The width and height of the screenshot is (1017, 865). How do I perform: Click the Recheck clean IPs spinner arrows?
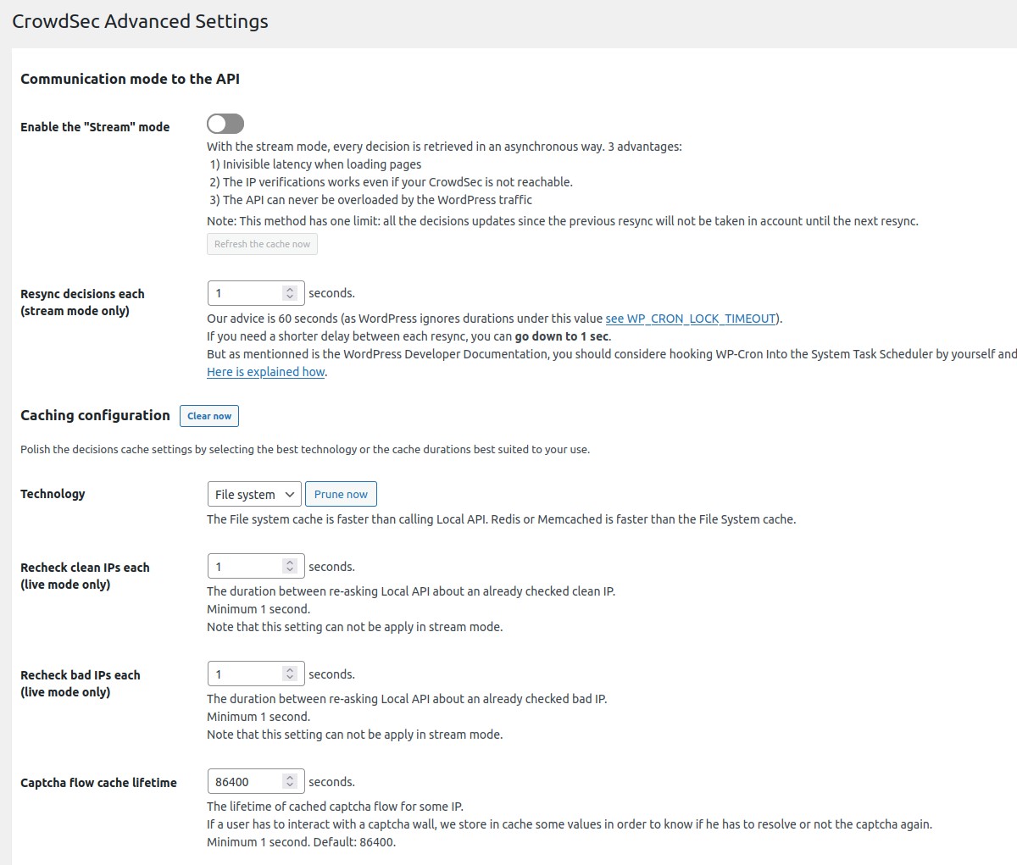[x=290, y=567]
